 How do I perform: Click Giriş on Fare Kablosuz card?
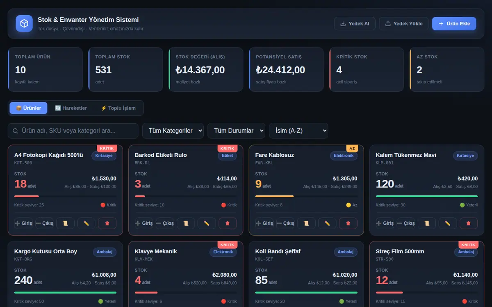click(x=264, y=223)
